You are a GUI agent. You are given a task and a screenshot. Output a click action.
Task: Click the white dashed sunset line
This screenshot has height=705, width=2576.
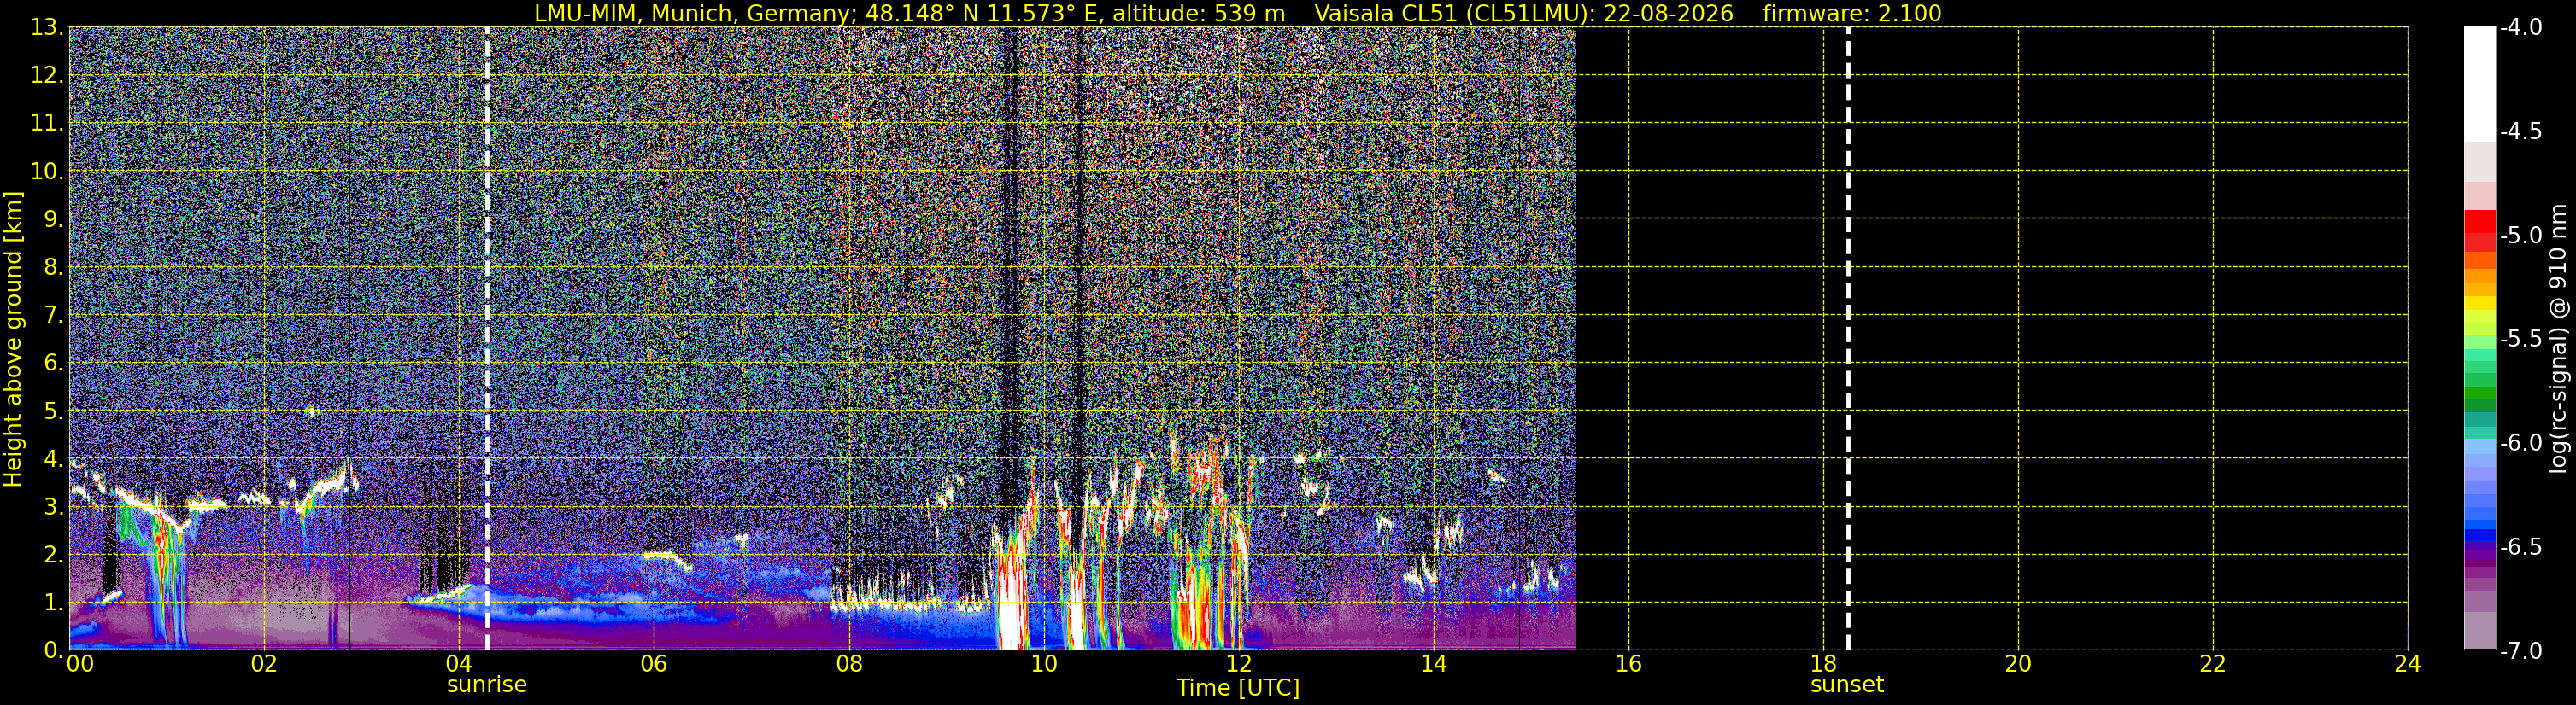[x=1848, y=339]
